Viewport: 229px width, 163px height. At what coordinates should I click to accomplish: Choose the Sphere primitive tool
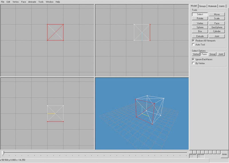(200, 27)
